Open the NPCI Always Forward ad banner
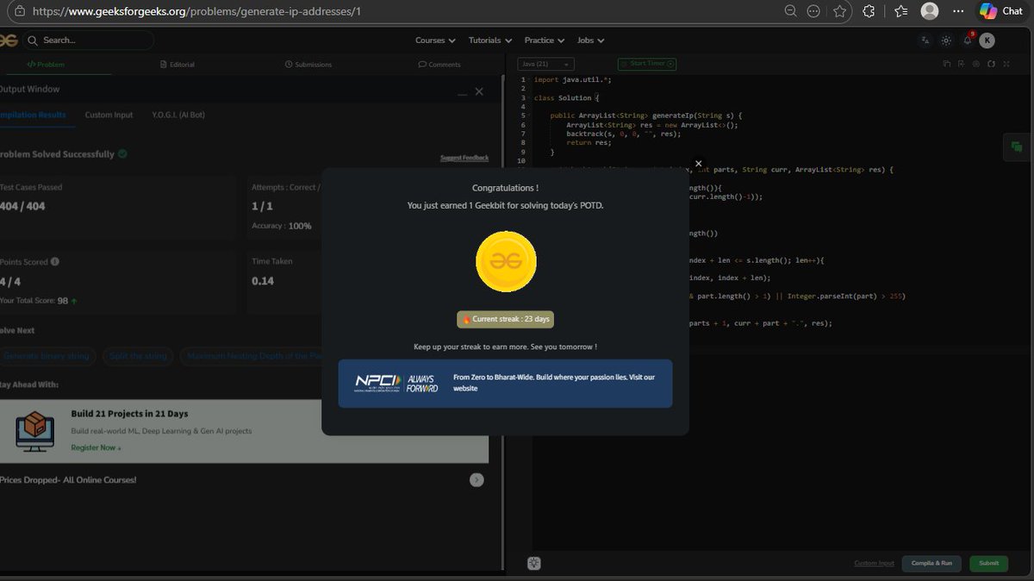Image resolution: width=1034 pixels, height=581 pixels. pos(505,384)
